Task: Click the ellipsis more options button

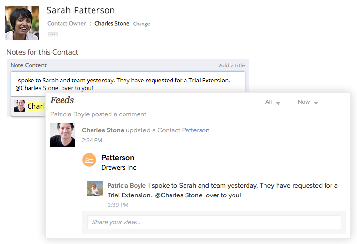Action: click(x=53, y=34)
